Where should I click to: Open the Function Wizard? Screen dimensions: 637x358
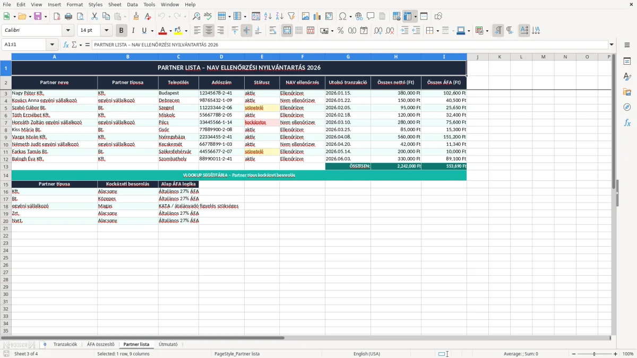(66, 45)
